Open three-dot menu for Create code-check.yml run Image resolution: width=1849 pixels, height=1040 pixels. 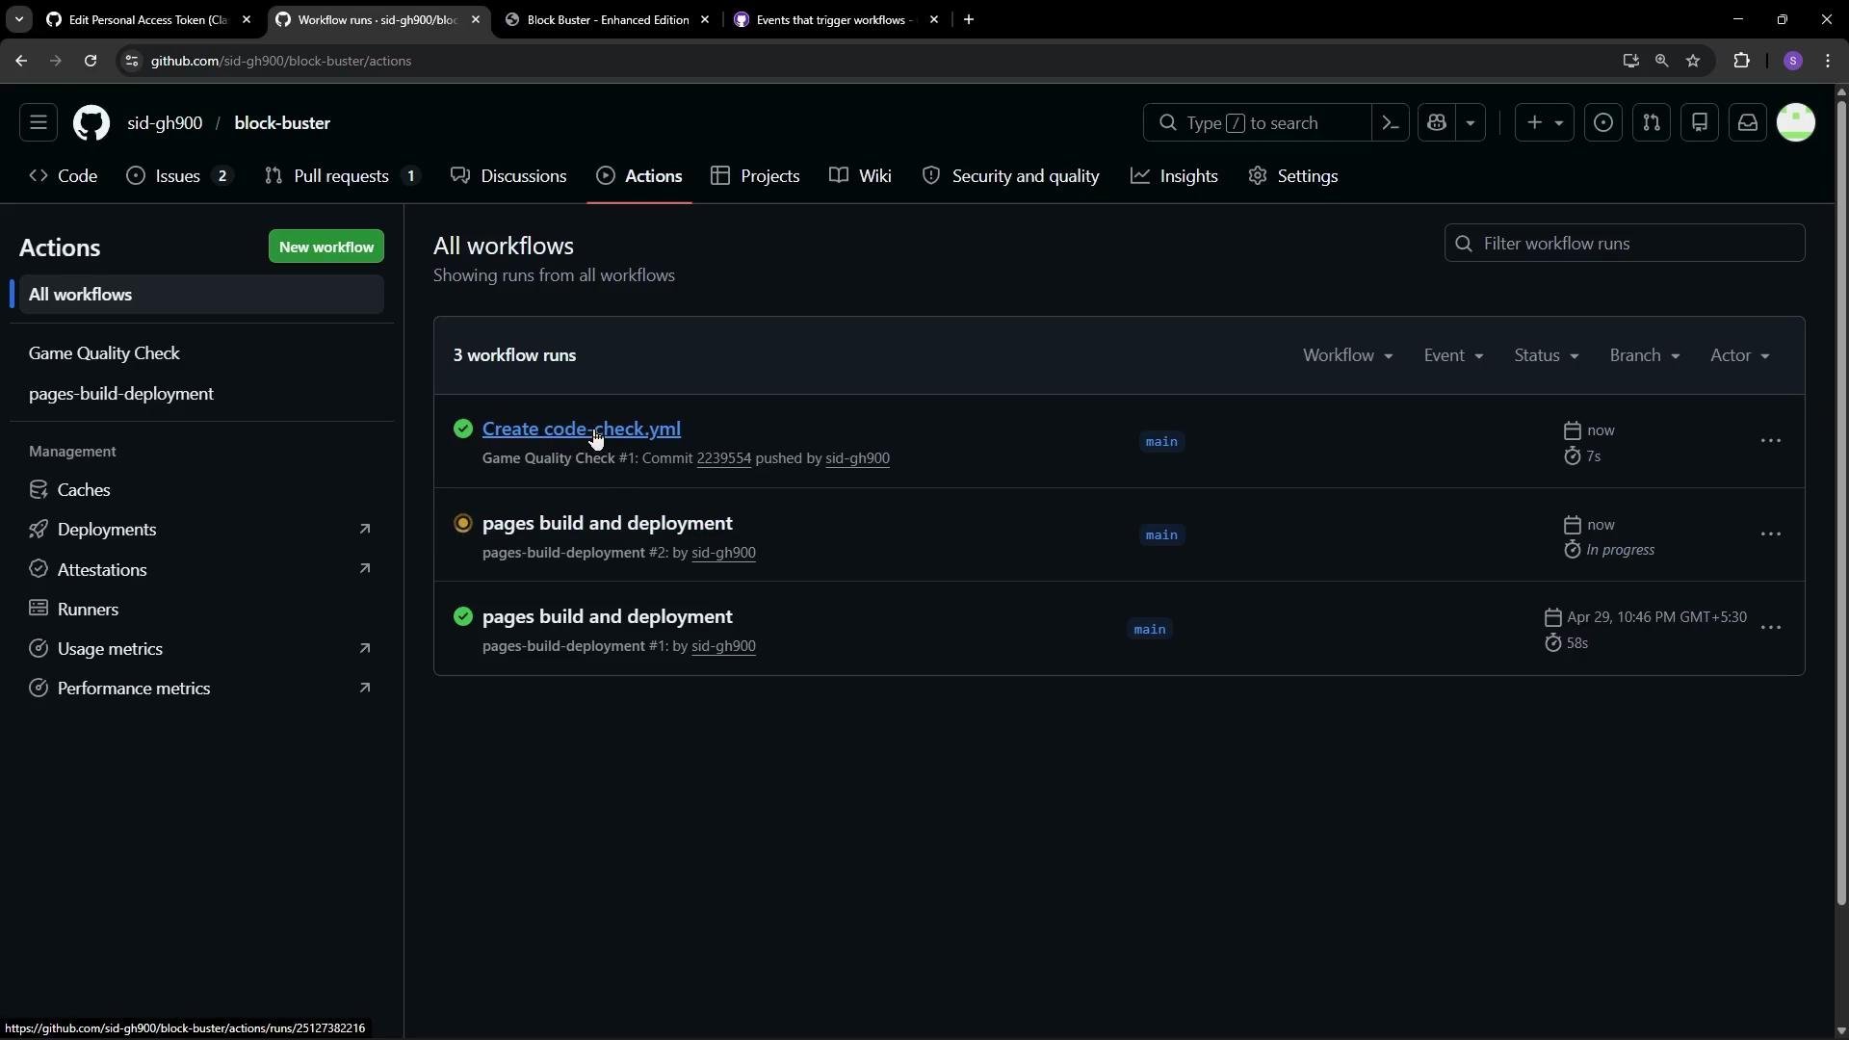(1771, 441)
